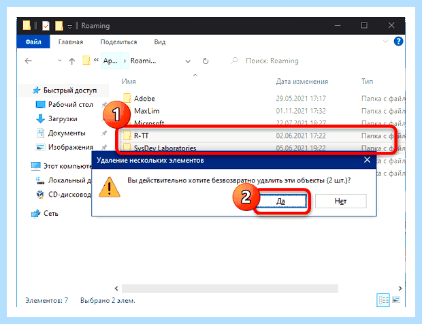Close the Удаление нескольких элементов dialog
Image resolution: width=422 pixels, height=324 pixels.
[367, 160]
